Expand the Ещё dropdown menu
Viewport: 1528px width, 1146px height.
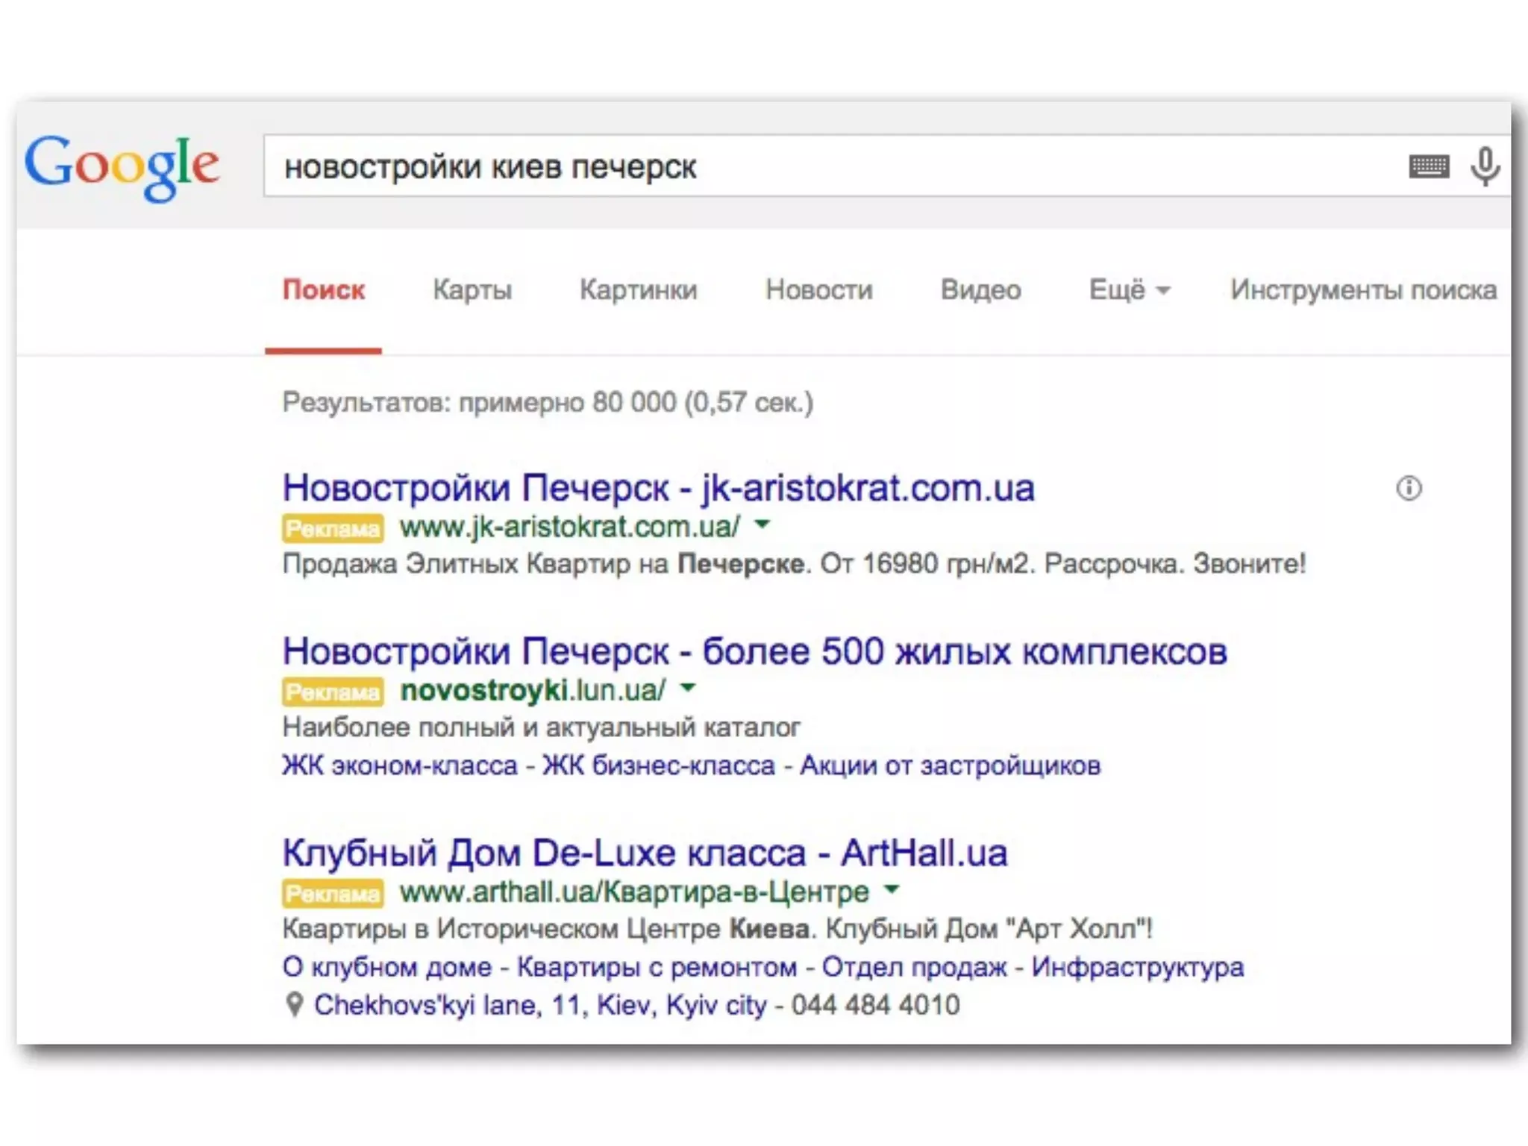[1129, 289]
